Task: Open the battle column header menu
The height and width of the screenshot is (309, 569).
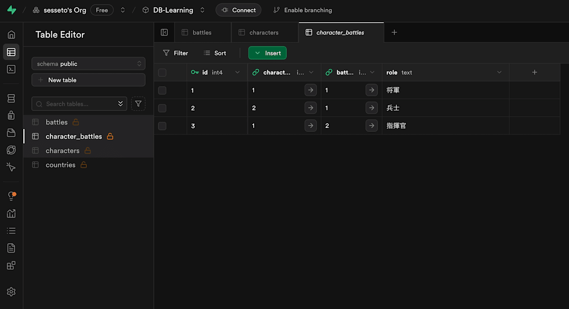Action: point(372,73)
